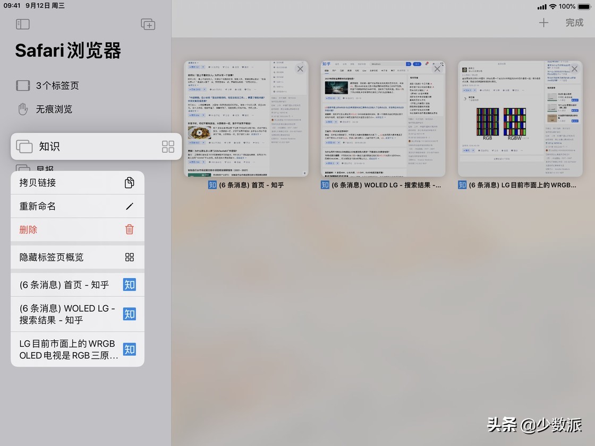Close the 首页 - 知乎 tab thumbnail

point(300,69)
